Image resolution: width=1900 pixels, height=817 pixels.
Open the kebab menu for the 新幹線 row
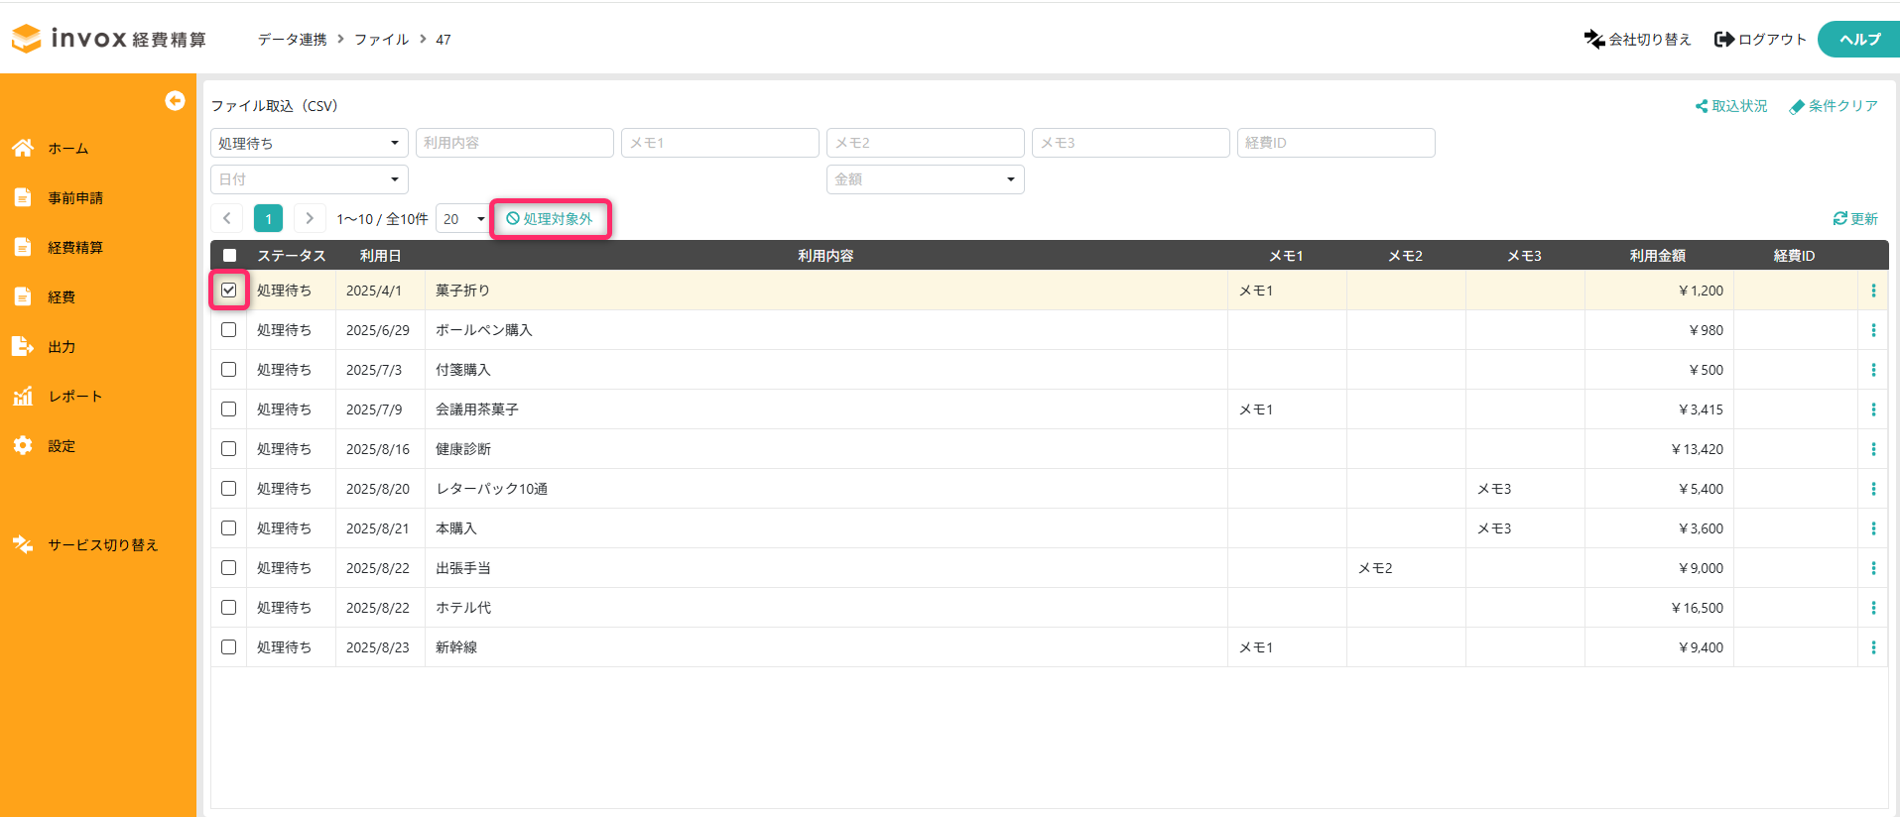(1872, 647)
